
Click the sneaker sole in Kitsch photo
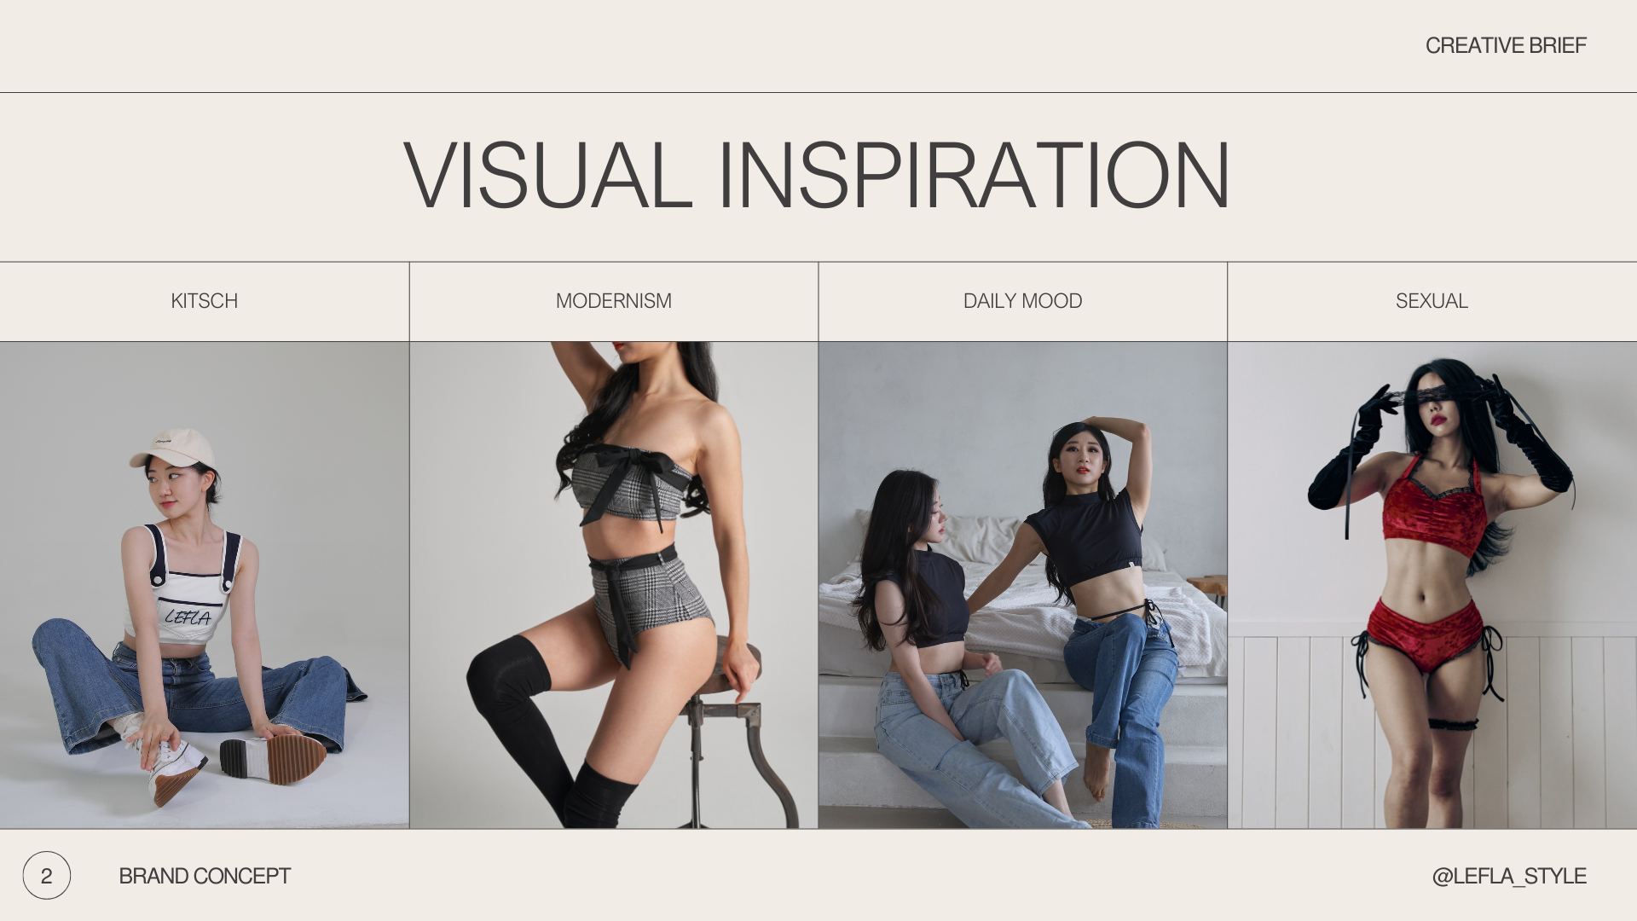pos(273,757)
